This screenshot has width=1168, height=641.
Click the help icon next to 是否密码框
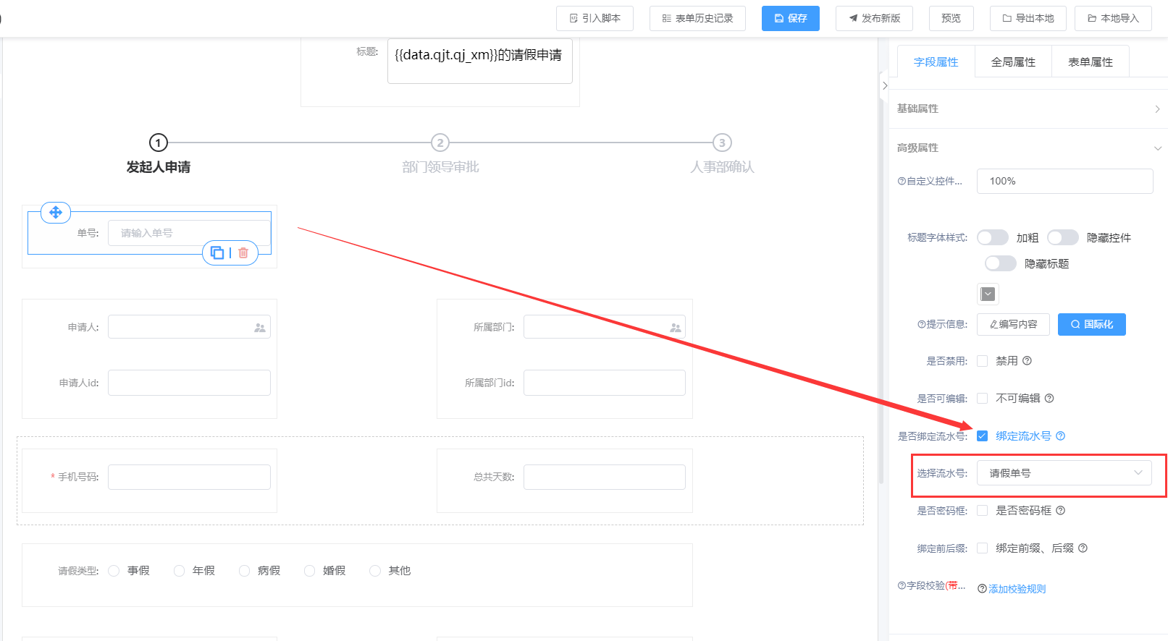click(x=1061, y=511)
